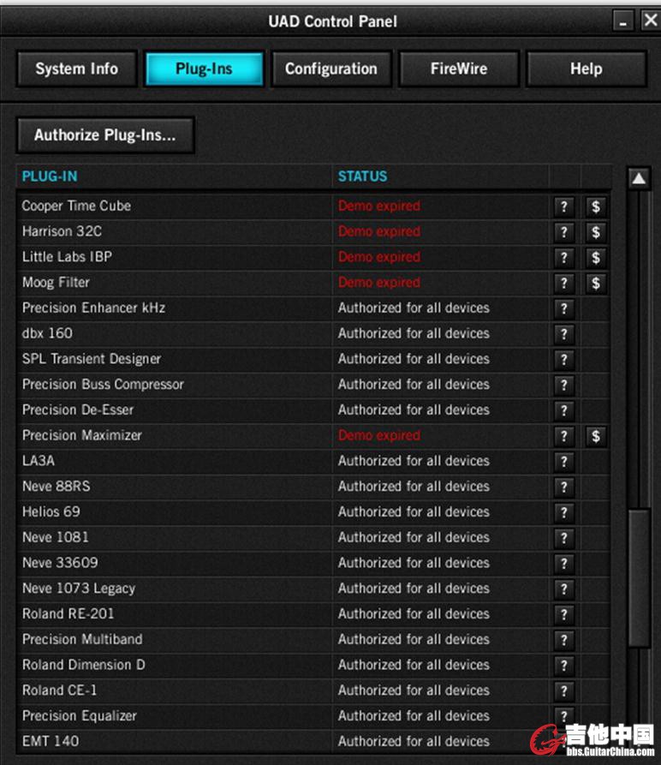Select the EMT 140 plug-in name
The height and width of the screenshot is (765, 661).
(51, 741)
